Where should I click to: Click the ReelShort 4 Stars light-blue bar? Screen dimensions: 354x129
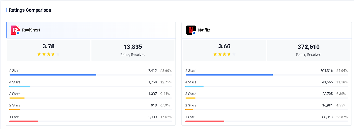click(x=20, y=86)
